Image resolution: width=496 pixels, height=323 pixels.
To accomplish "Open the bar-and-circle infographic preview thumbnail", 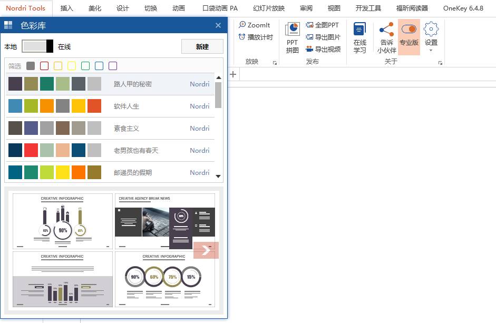I will click(63, 221).
